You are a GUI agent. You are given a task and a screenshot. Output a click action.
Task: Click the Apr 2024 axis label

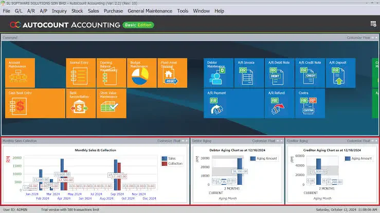(x=64, y=199)
